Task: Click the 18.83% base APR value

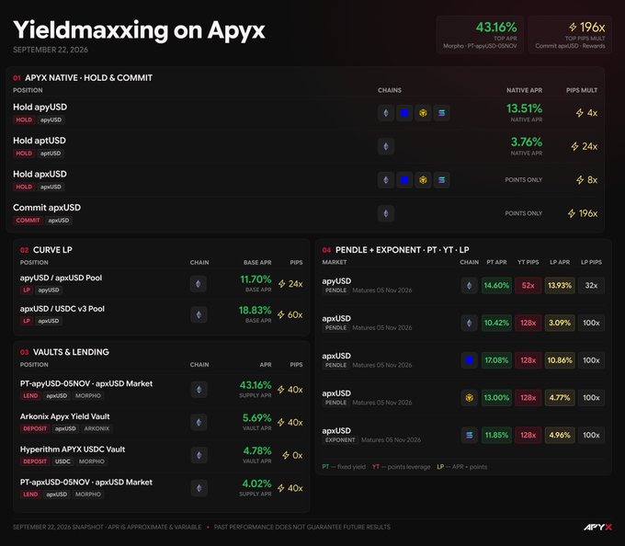Action: pos(256,310)
